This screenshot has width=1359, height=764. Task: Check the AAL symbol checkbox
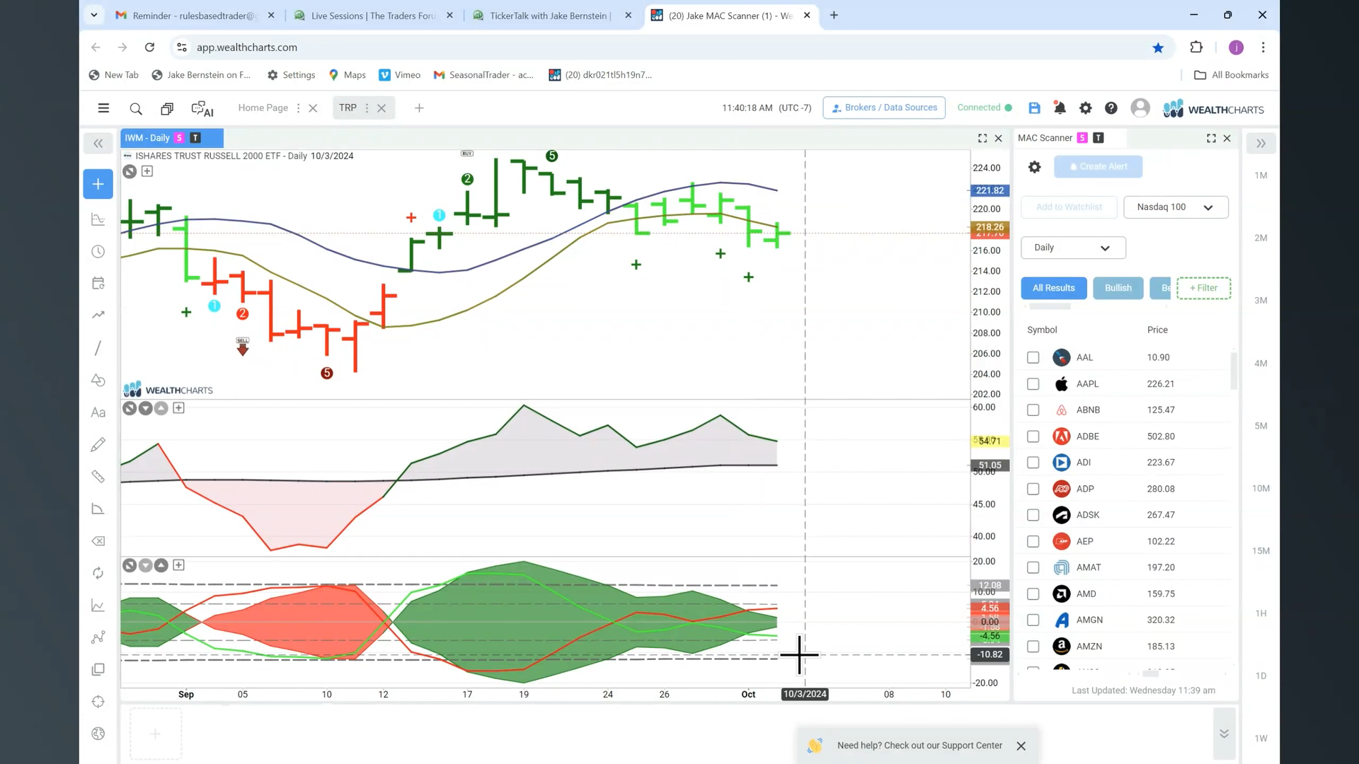[1033, 358]
